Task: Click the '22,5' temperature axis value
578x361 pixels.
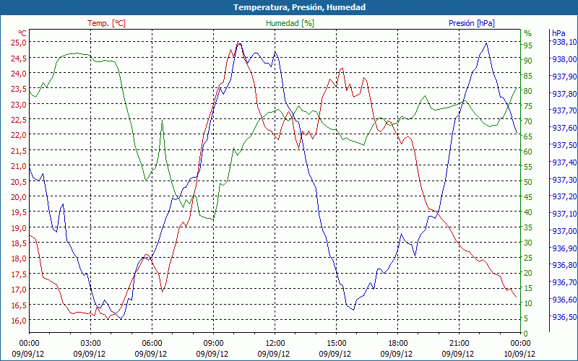Action: (18, 120)
